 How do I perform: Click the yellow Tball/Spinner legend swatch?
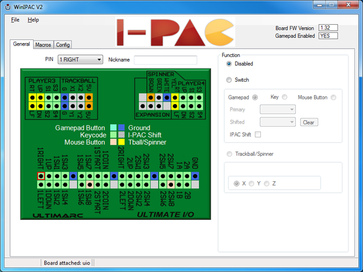pos(122,142)
